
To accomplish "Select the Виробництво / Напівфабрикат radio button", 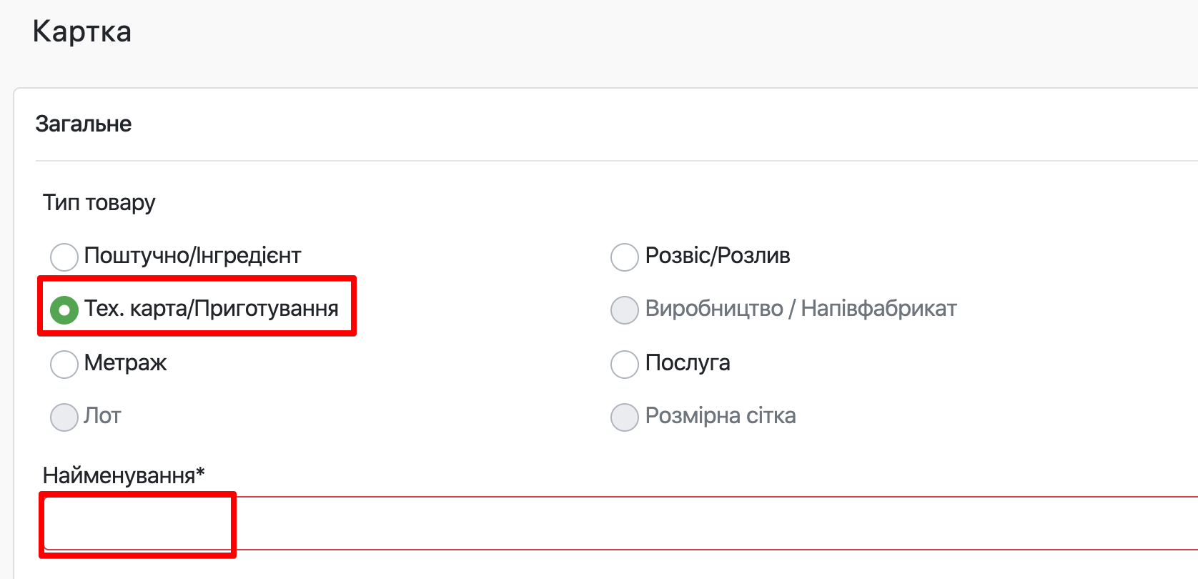I will (624, 310).
